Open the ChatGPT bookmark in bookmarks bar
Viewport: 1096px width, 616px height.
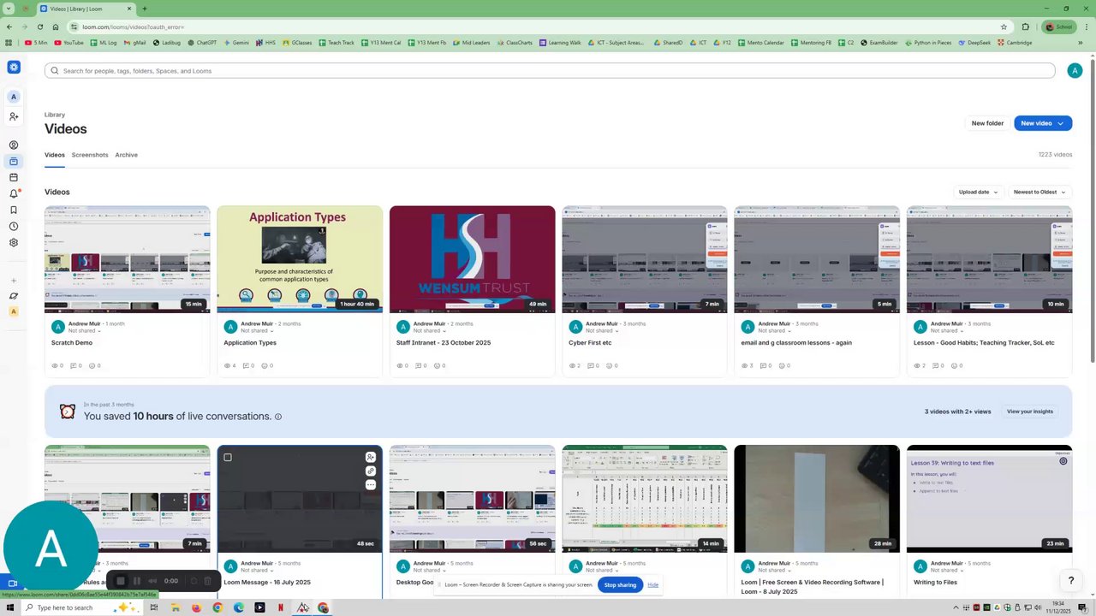[x=201, y=43]
